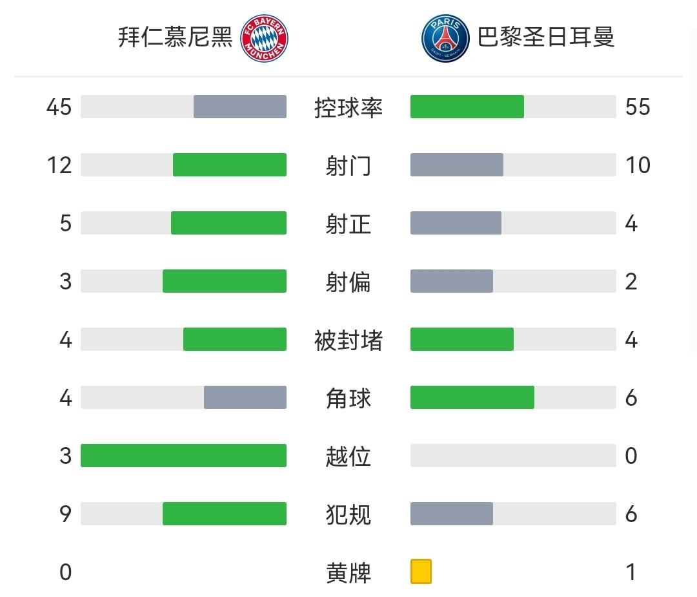Select the 被封堵 blocked shots label
Viewport: 697px width, 597px height.
(348, 340)
